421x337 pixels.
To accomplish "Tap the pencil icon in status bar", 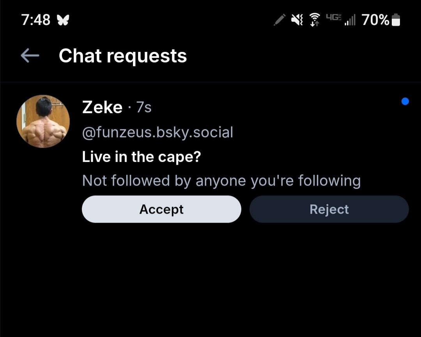I will 279,20.
